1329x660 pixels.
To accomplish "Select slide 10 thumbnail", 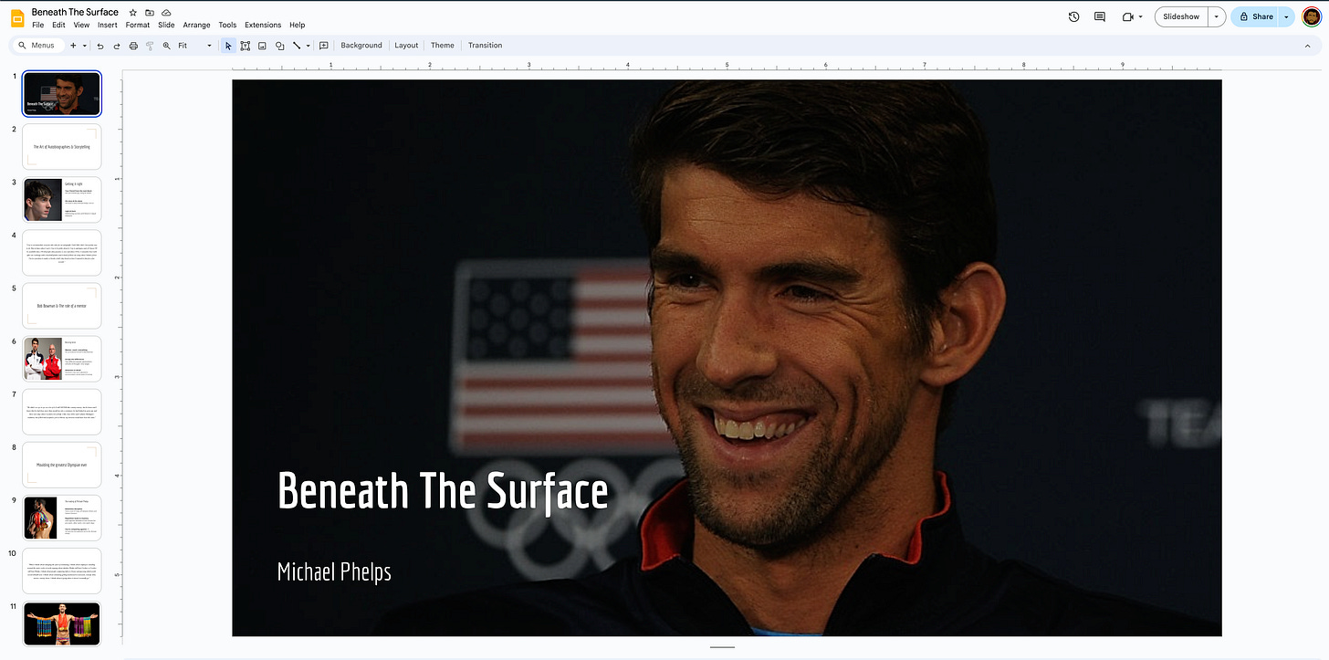I will [x=62, y=571].
